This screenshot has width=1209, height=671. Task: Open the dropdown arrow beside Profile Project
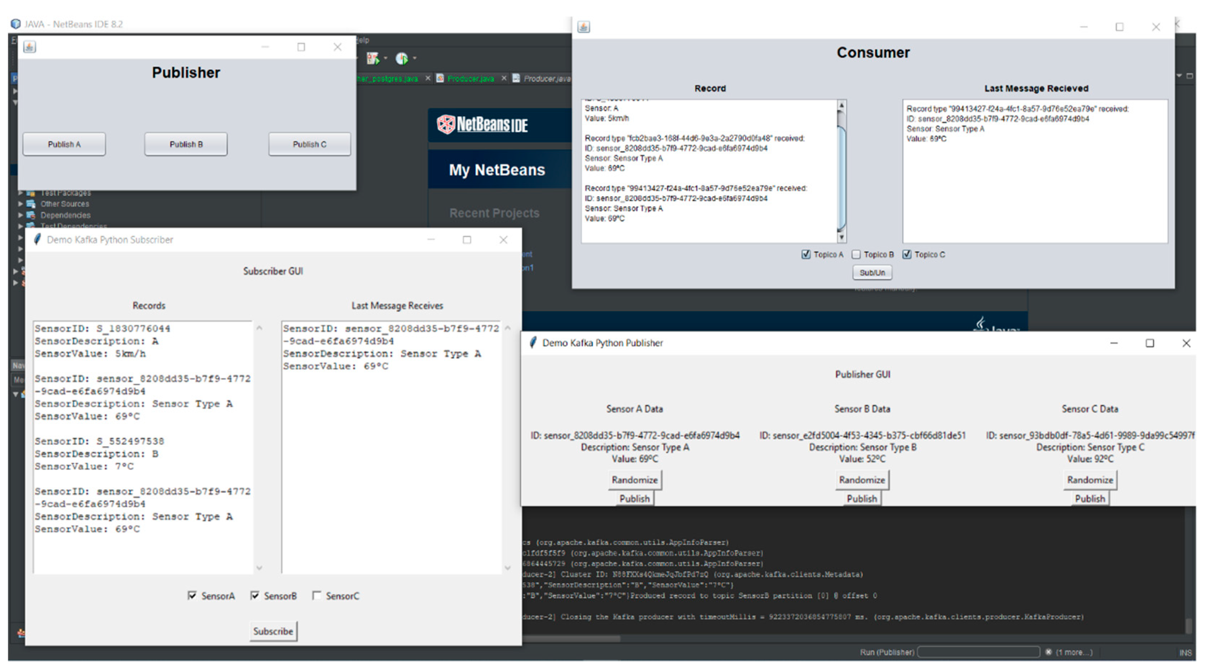[414, 59]
